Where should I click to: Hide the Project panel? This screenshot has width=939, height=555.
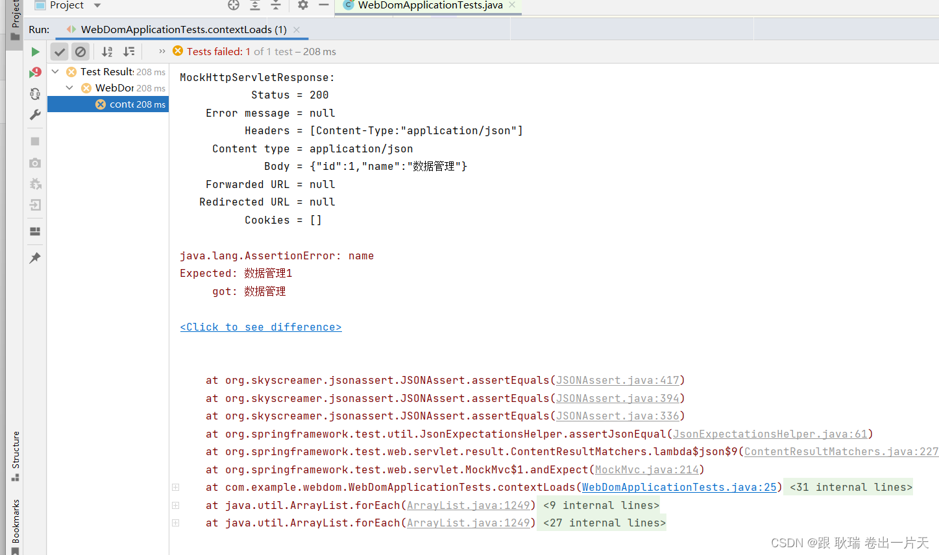[x=324, y=5]
